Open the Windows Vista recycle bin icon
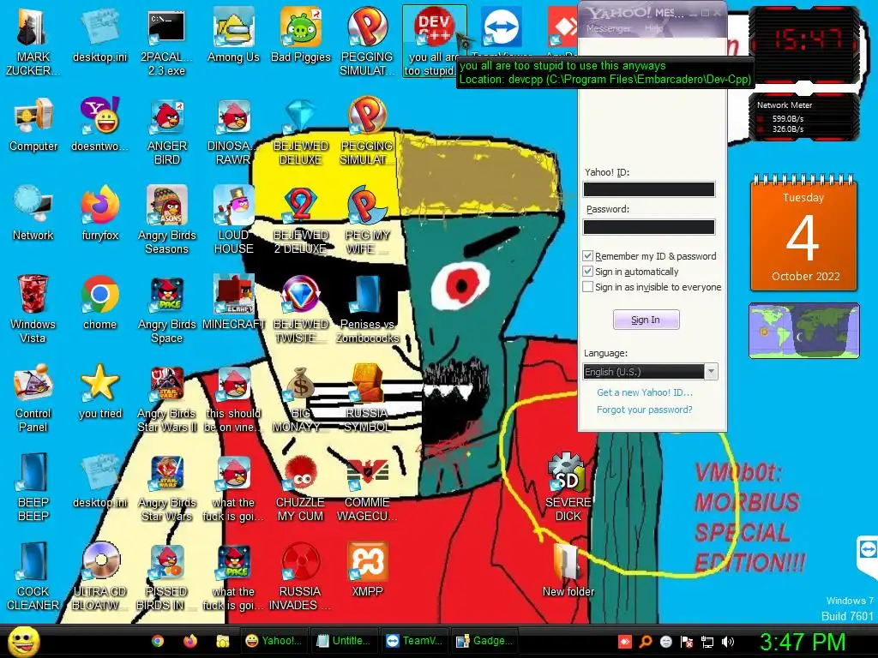This screenshot has height=658, width=878. pyautogui.click(x=33, y=308)
